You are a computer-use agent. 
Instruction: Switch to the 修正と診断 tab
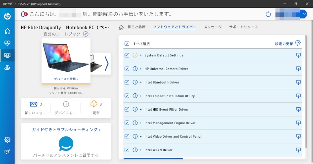[137, 27]
